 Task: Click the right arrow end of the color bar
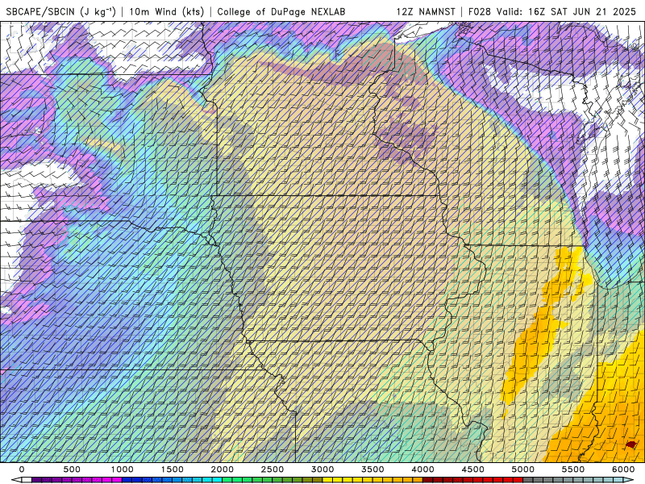click(x=630, y=480)
